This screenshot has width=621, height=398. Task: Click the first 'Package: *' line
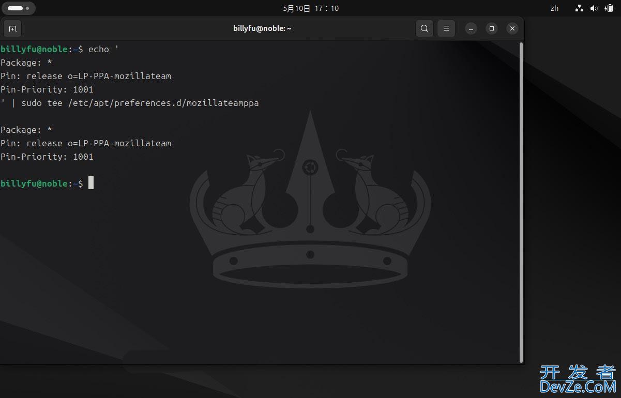(x=26, y=63)
